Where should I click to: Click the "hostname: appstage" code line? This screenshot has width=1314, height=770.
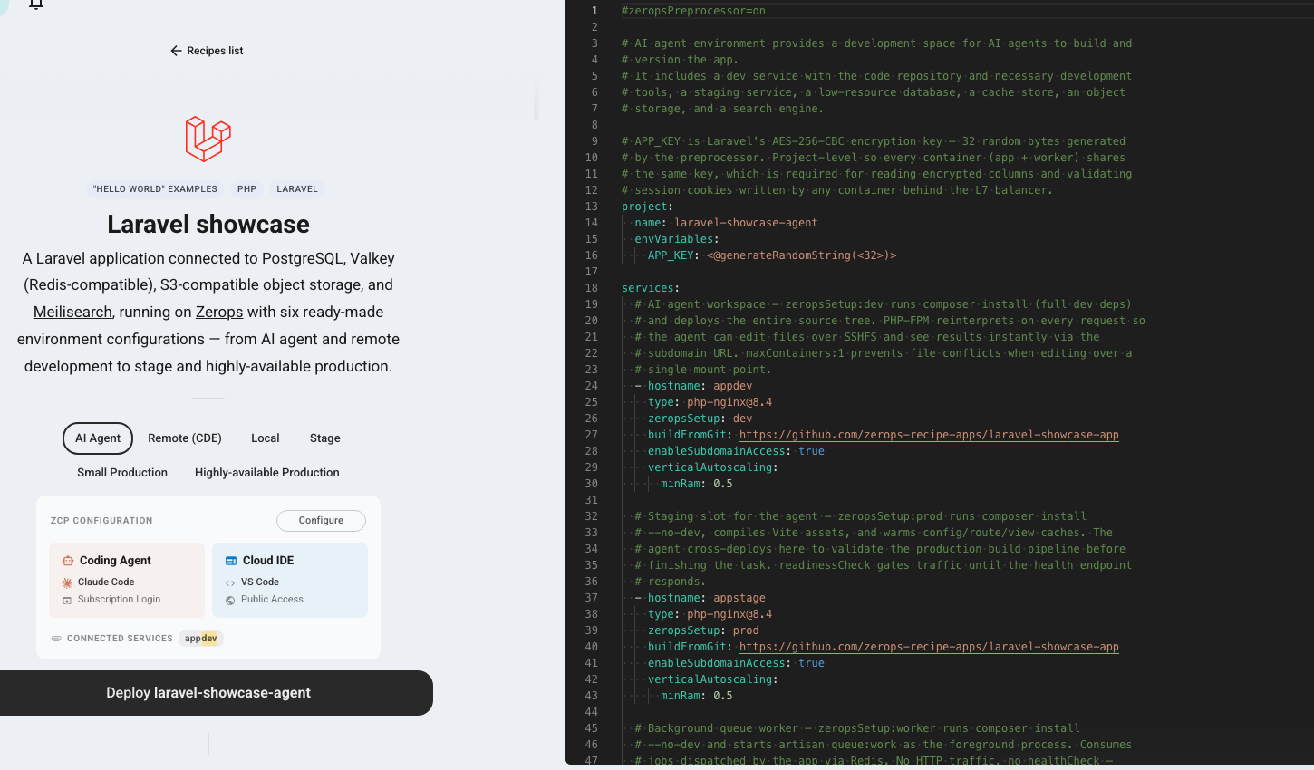click(706, 598)
